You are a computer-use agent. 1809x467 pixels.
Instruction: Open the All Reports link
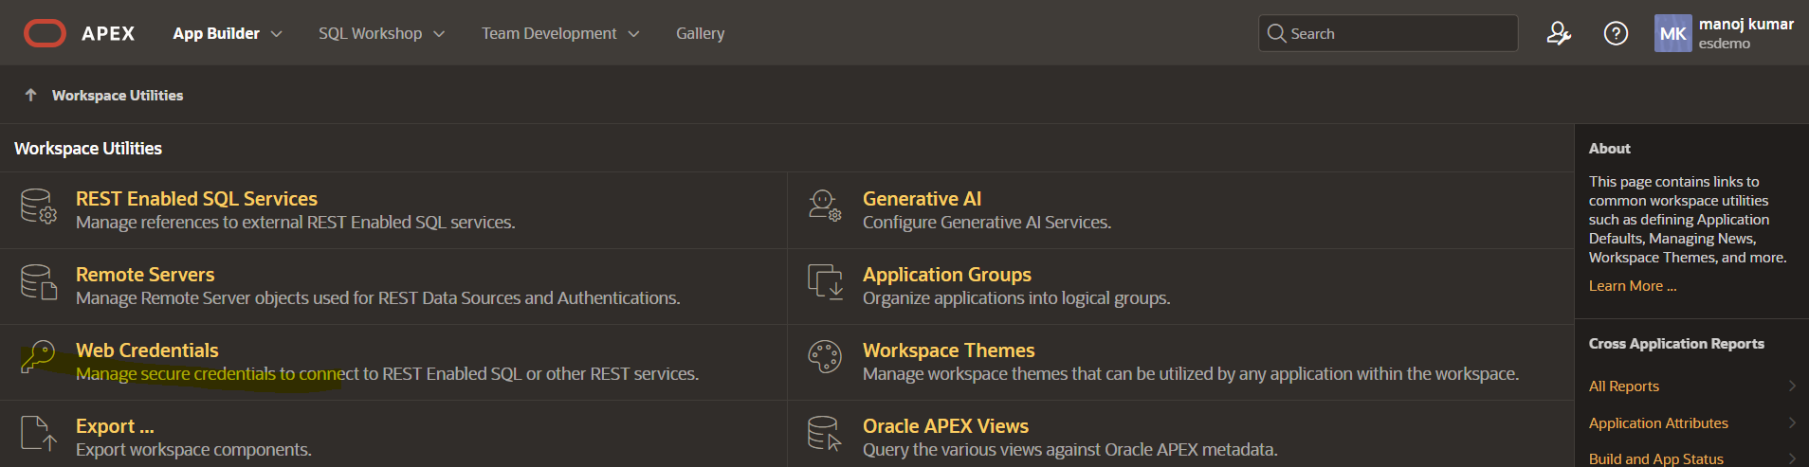click(1623, 386)
